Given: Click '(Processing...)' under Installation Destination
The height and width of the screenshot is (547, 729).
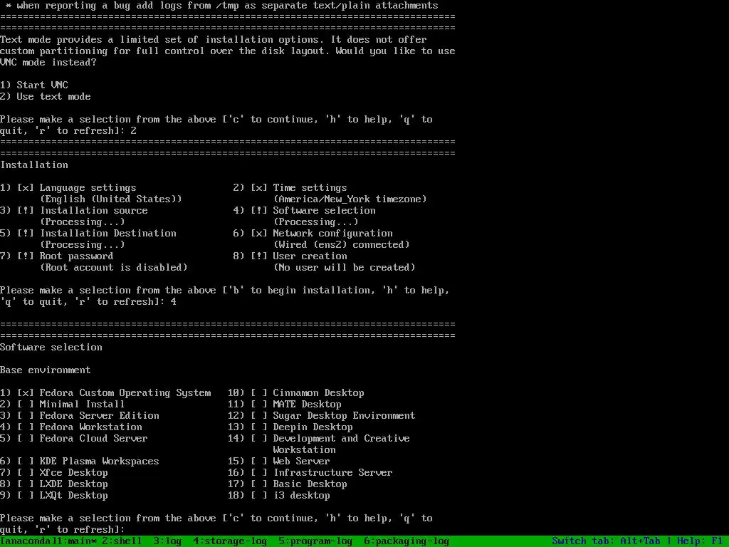Looking at the screenshot, I should click(x=83, y=245).
